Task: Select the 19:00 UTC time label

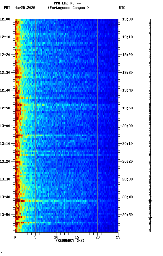Action: click(x=128, y=19)
